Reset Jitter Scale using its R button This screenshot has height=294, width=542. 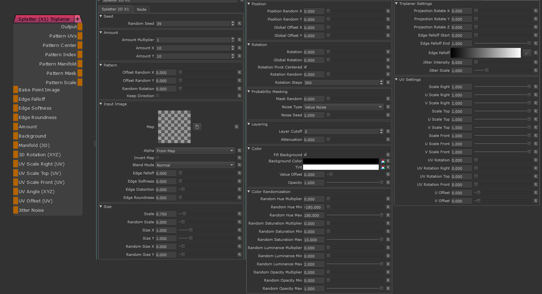pos(535,70)
